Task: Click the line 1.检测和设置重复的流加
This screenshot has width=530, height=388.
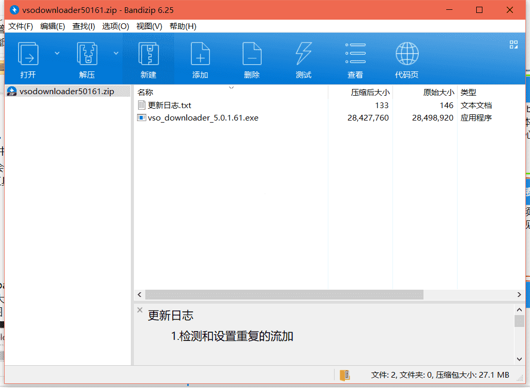Action: (232, 336)
